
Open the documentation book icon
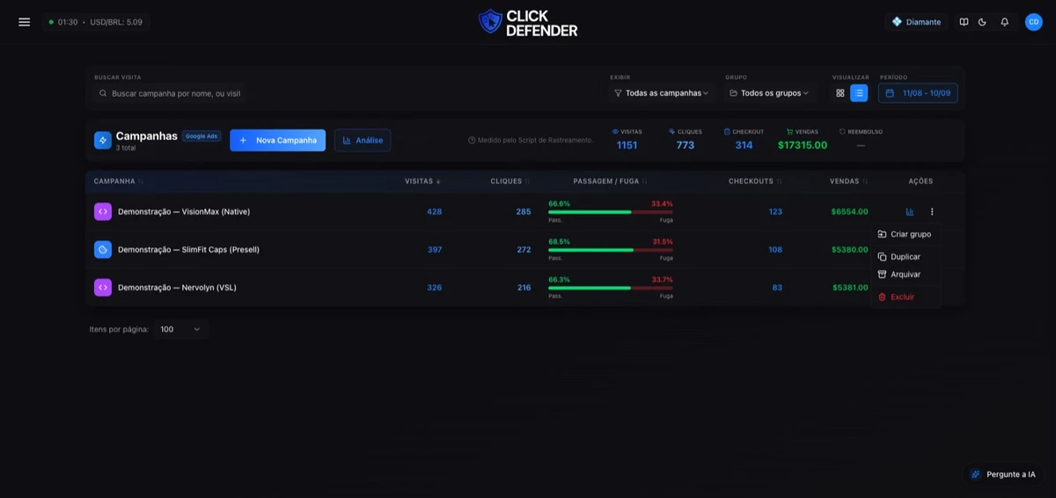(x=964, y=22)
